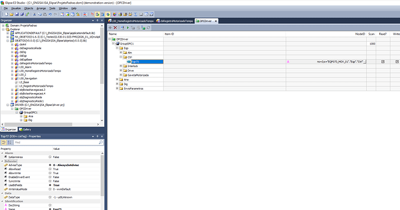Select the AdviseType value 0 - AlwaysInAdvise
This screenshot has width=400, height=210.
pyautogui.click(x=66, y=165)
